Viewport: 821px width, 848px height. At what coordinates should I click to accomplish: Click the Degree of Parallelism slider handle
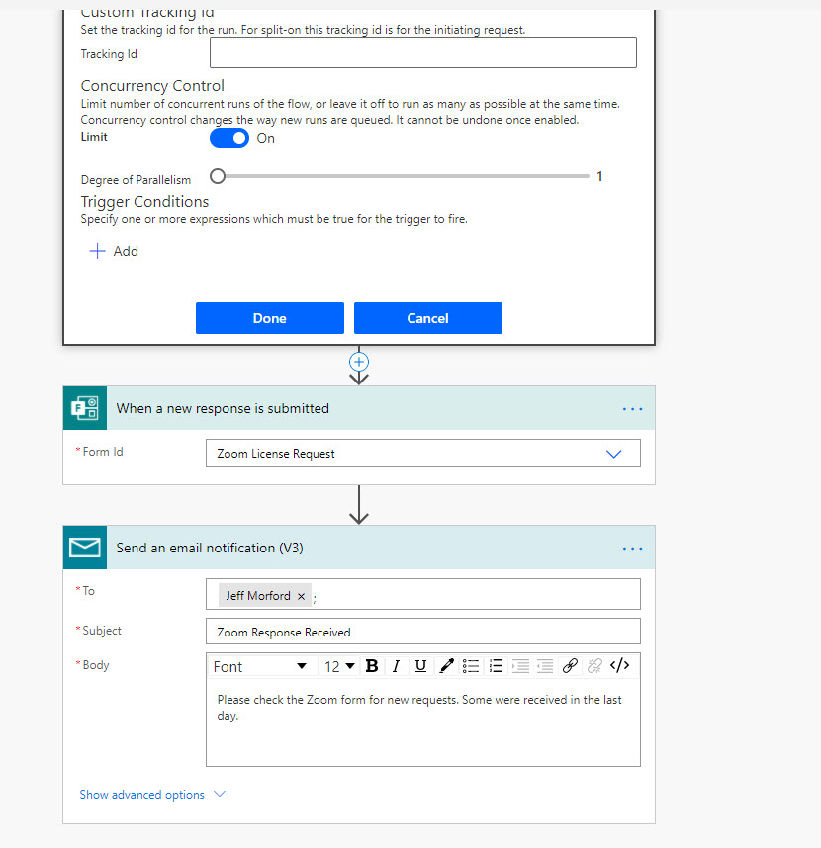(218, 176)
